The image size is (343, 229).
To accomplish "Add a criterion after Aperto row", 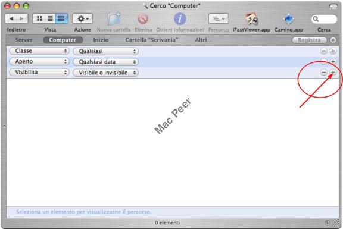I will coord(333,61).
